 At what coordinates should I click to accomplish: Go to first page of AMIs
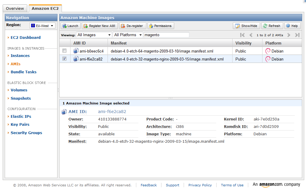242,35
